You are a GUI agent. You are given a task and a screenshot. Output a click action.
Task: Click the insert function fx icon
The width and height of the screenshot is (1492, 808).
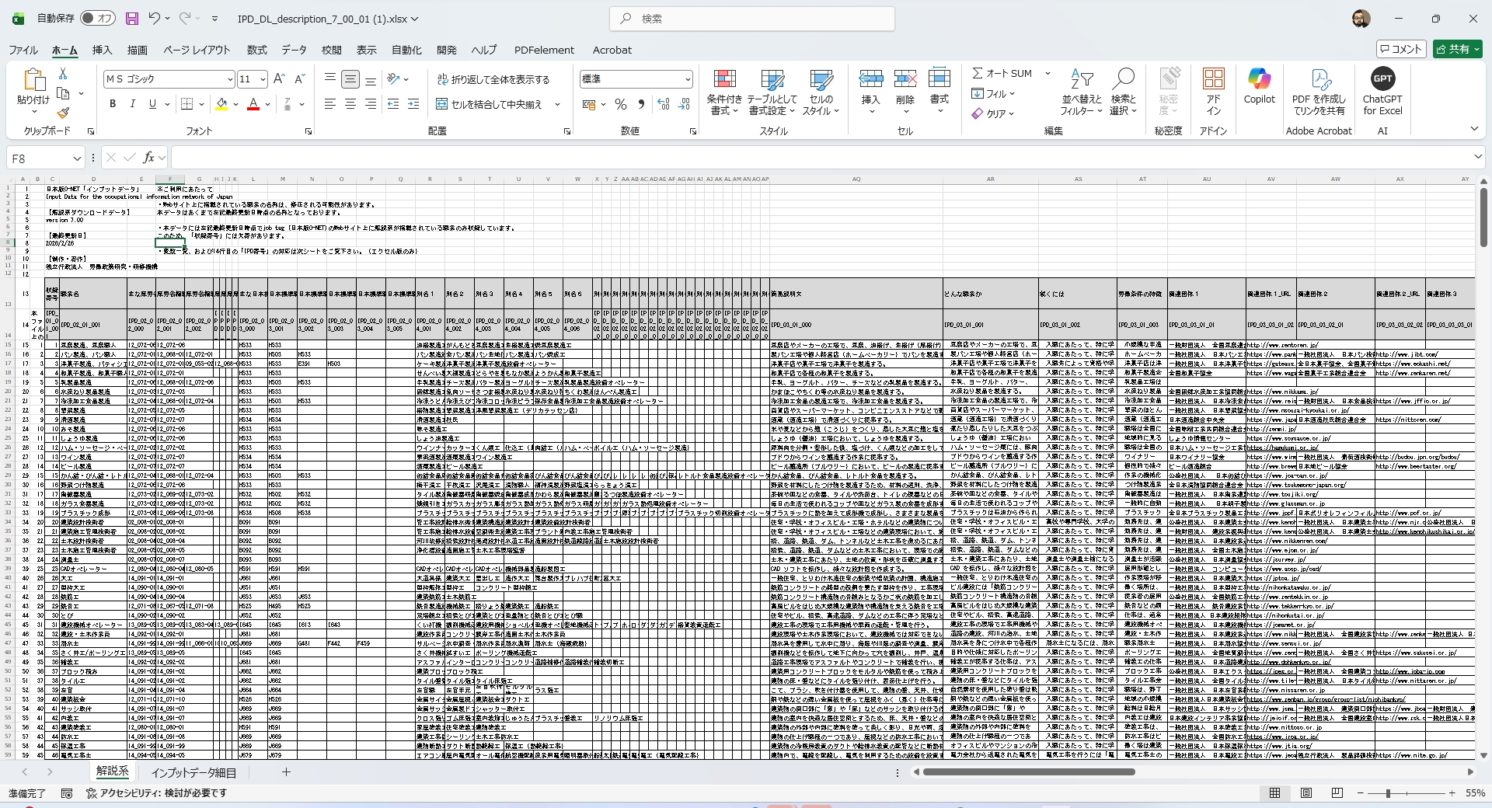coord(148,158)
